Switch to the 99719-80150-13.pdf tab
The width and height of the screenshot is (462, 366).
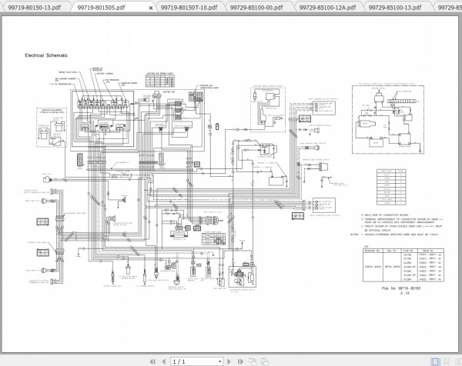tap(35, 8)
